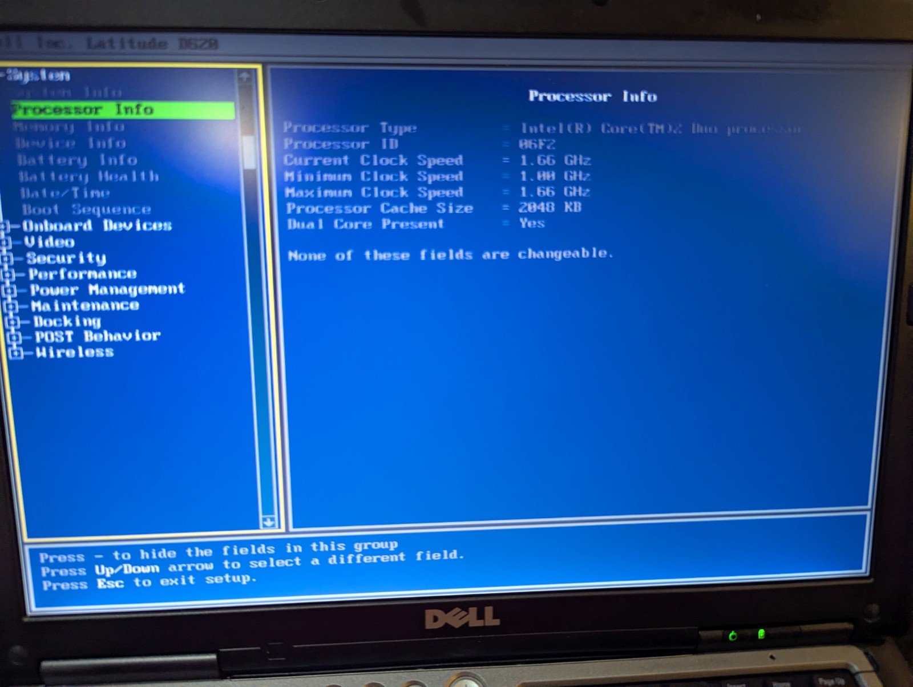This screenshot has width=913, height=687.
Task: Expand the Security plus box
Action: 8,259
